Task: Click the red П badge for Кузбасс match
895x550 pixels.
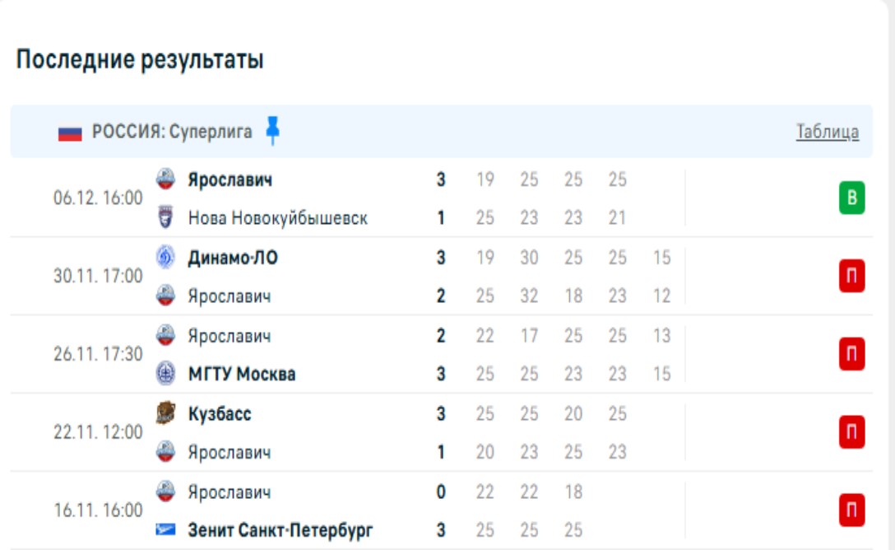Action: [x=851, y=432]
